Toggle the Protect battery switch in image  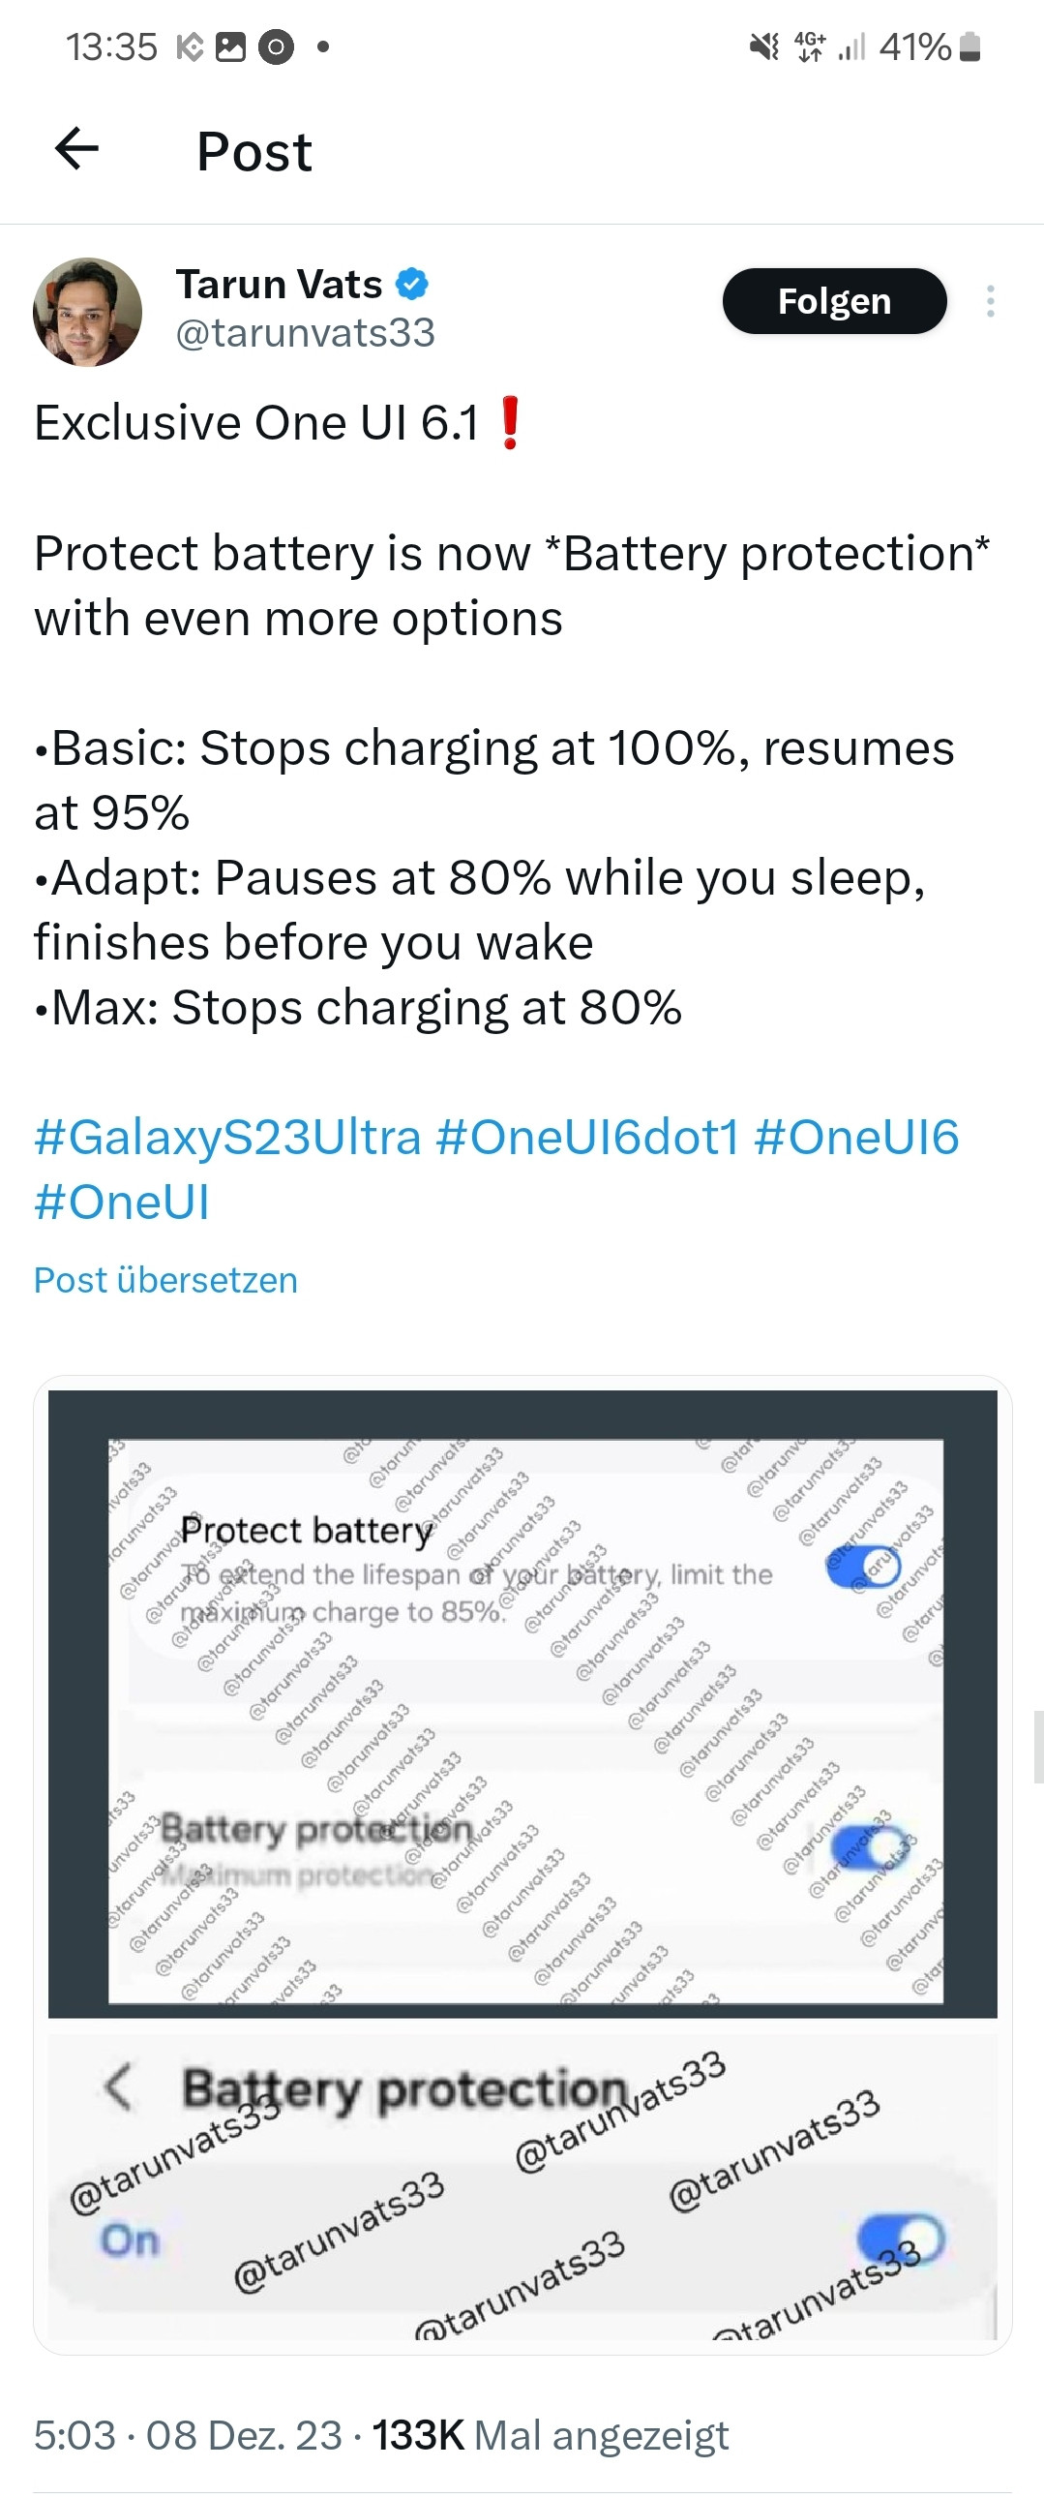click(x=863, y=1567)
